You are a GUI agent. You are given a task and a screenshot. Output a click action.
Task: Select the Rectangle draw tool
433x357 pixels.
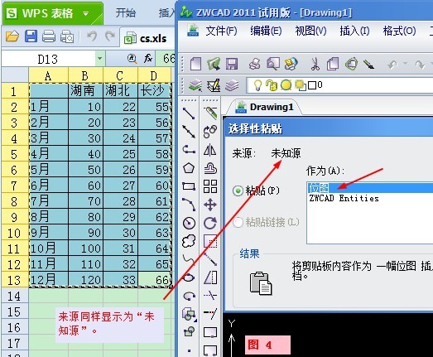[x=189, y=186]
